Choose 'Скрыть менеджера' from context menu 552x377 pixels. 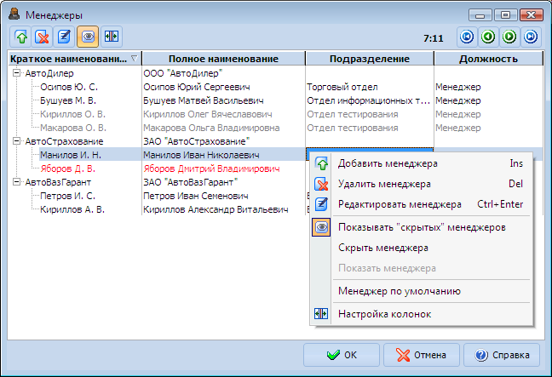click(382, 248)
